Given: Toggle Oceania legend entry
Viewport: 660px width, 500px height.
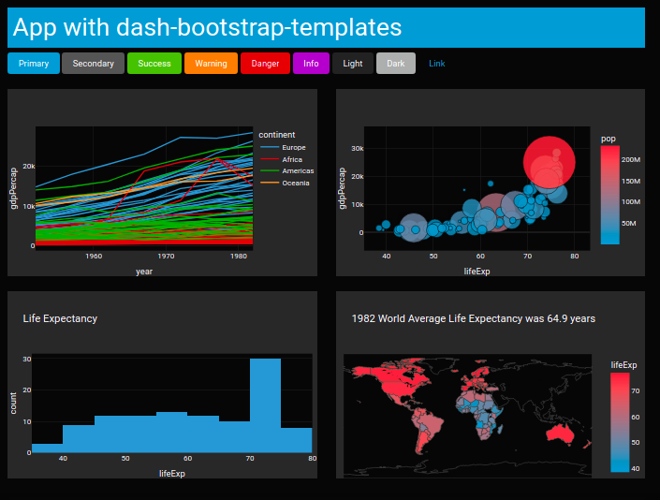Looking at the screenshot, I should (285, 183).
